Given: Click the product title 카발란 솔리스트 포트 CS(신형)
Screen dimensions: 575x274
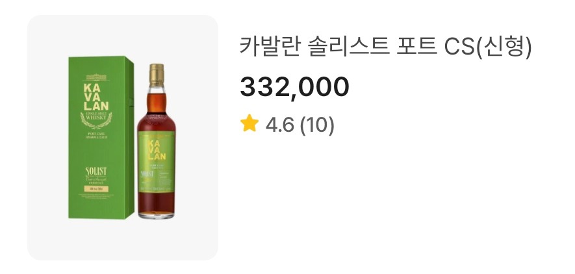Looking at the screenshot, I should 385,48.
